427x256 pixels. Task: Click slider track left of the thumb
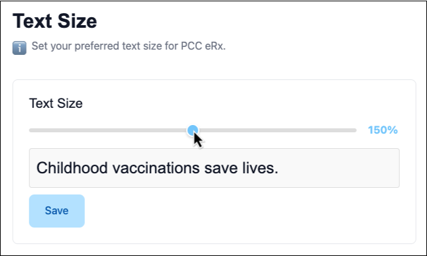coord(108,130)
